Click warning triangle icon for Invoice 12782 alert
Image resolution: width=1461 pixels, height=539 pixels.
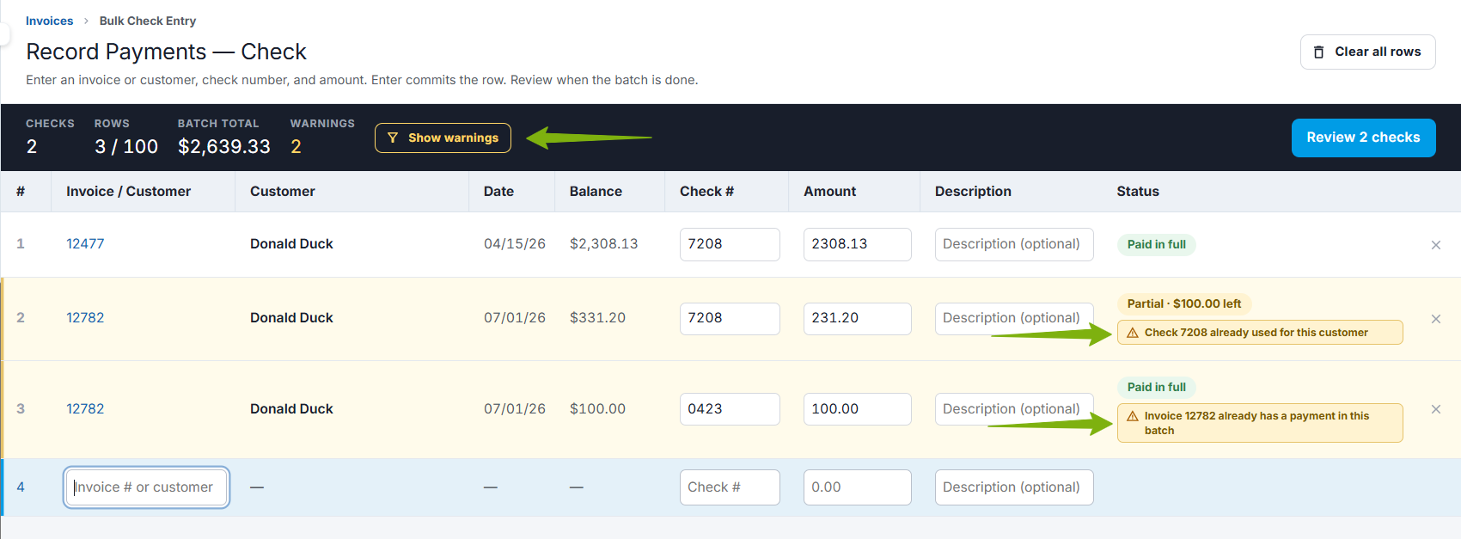(x=1133, y=416)
